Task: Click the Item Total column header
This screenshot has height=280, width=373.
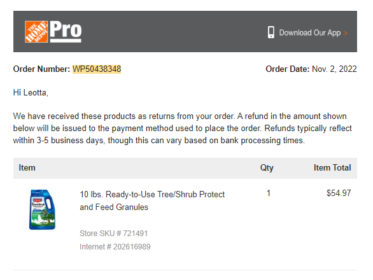Action: click(x=332, y=168)
